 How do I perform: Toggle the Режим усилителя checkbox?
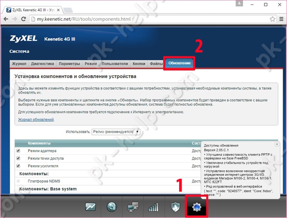click(18, 166)
